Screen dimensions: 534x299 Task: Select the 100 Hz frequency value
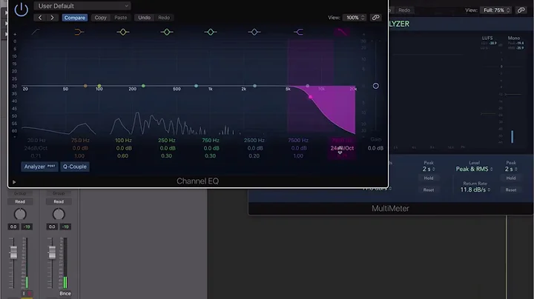pyautogui.click(x=123, y=141)
